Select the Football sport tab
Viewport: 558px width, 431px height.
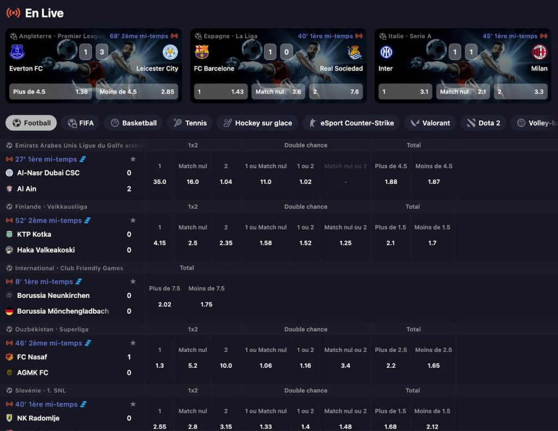(31, 123)
